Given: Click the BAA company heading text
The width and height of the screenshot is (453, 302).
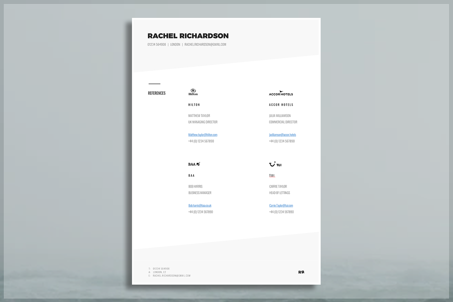Looking at the screenshot, I should point(191,176).
